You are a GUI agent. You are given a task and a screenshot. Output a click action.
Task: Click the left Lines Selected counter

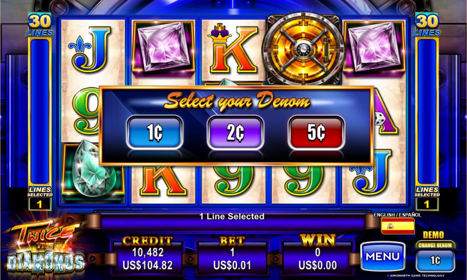[39, 198]
